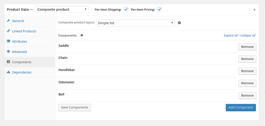This screenshot has height=126, width=265.
Task: Click the Attributes table icon
Action: click(x=9, y=41)
